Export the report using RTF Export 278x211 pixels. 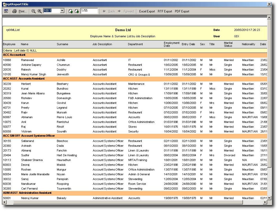click(165, 11)
